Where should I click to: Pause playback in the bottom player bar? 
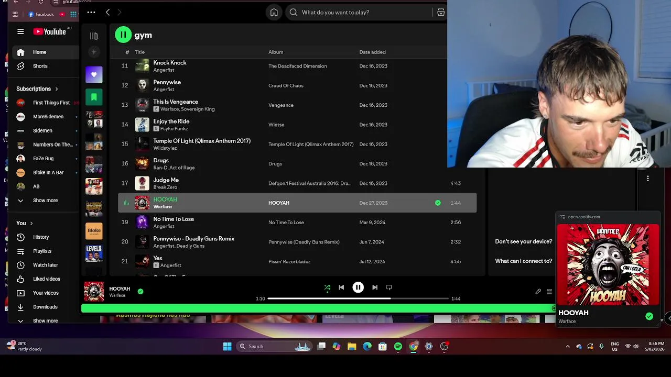point(358,287)
